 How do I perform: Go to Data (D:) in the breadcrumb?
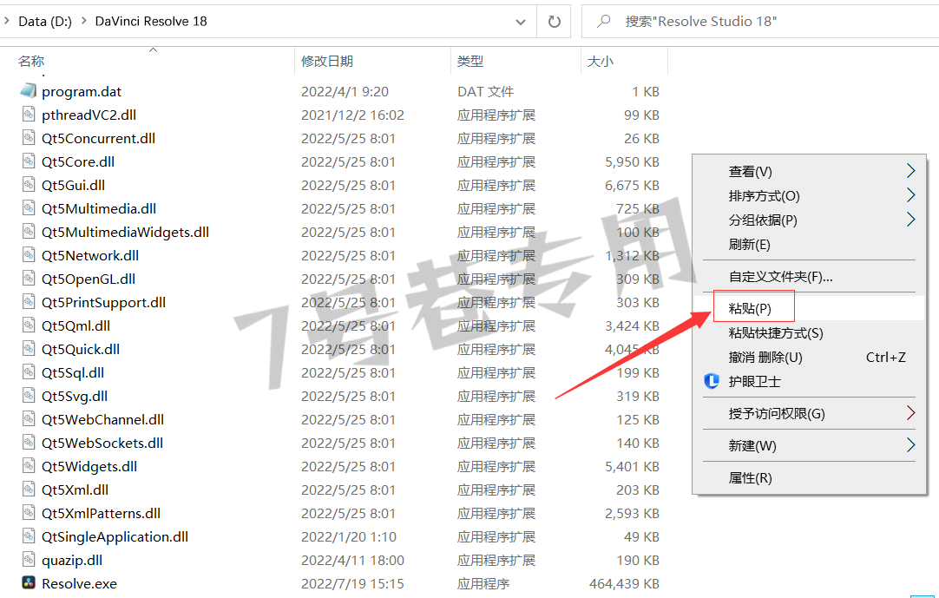coord(45,22)
